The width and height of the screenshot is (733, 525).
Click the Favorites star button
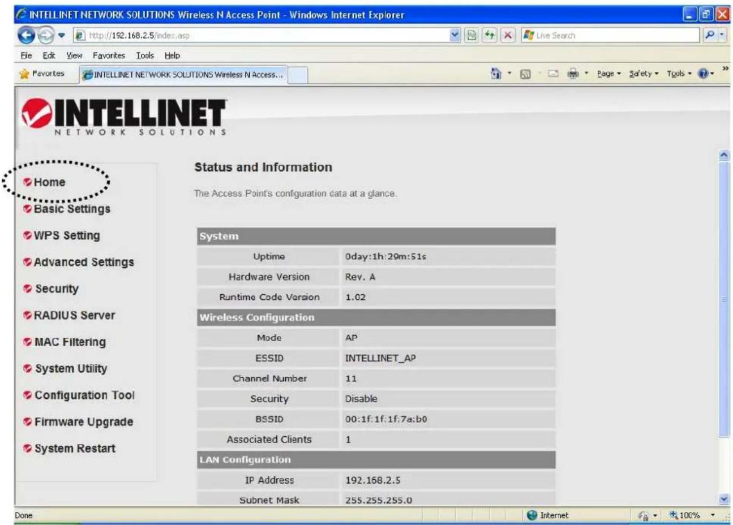42,74
